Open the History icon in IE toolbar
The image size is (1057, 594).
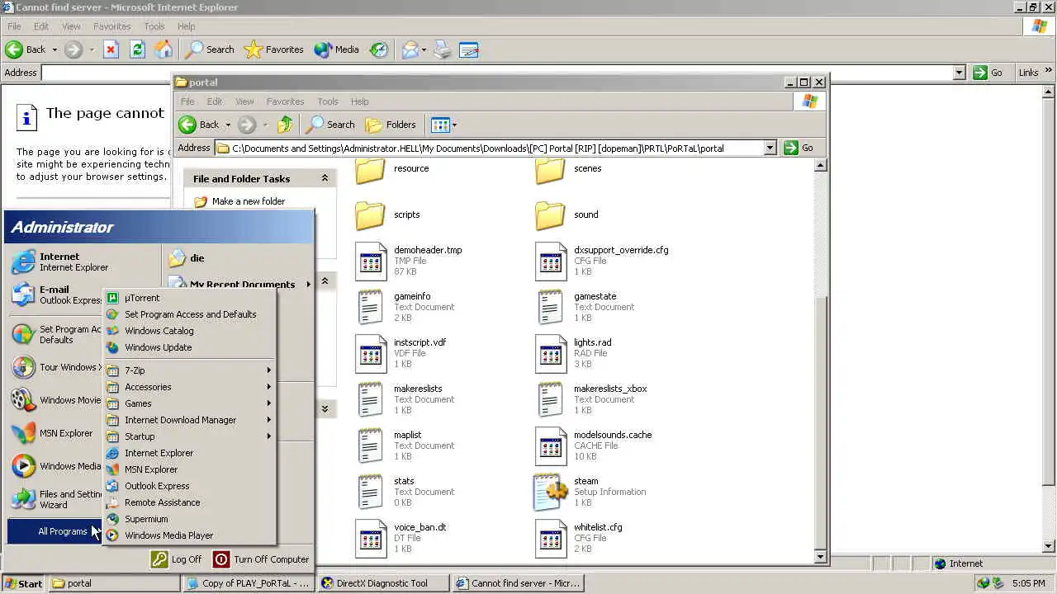(378, 49)
